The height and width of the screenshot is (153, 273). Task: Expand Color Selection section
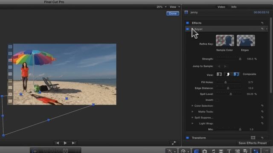pyautogui.click(x=192, y=106)
